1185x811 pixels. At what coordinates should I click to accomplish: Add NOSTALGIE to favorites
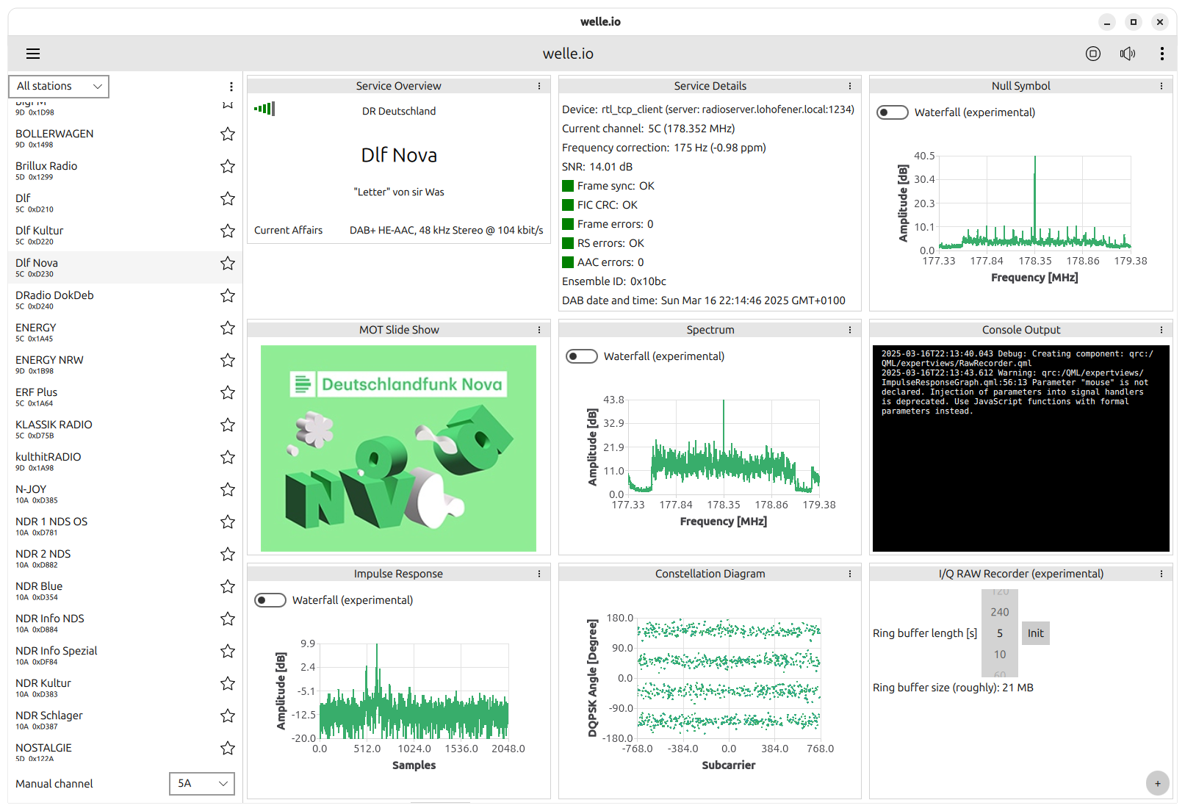coord(228,749)
